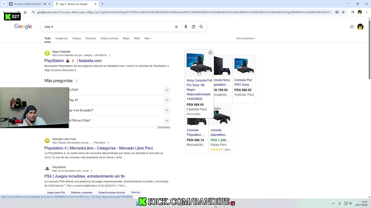This screenshot has height=208, width=371.
Task: Open options menu for the Mercado Libre result
Action: pos(108,143)
